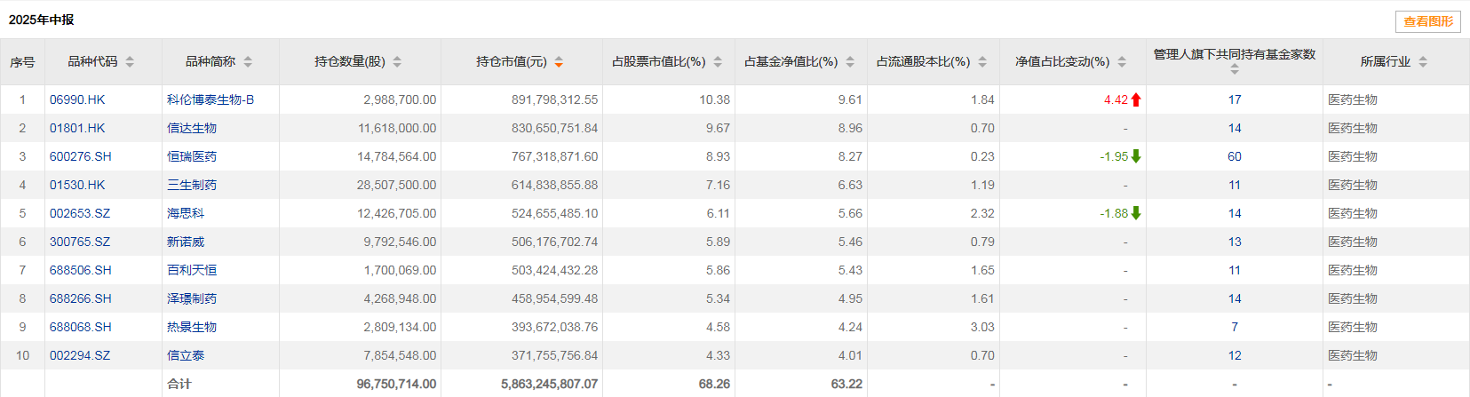Open stock code 002653.SZ
The width and height of the screenshot is (1470, 397).
point(80,213)
